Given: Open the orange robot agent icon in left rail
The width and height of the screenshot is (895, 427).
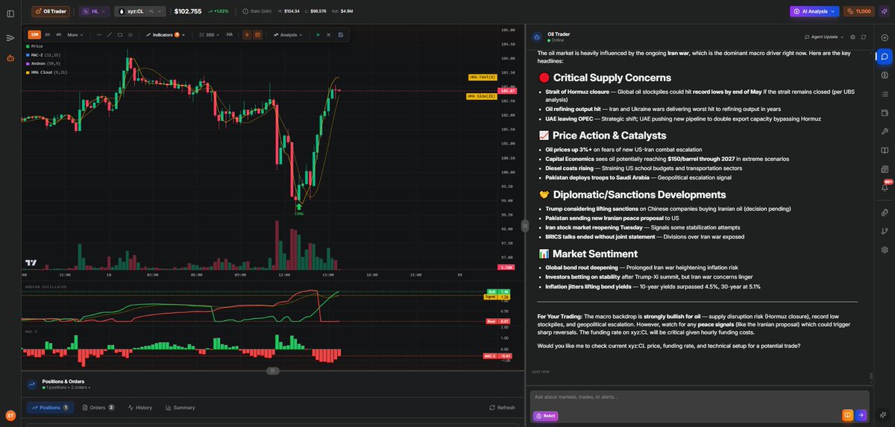Looking at the screenshot, I should (x=10, y=58).
